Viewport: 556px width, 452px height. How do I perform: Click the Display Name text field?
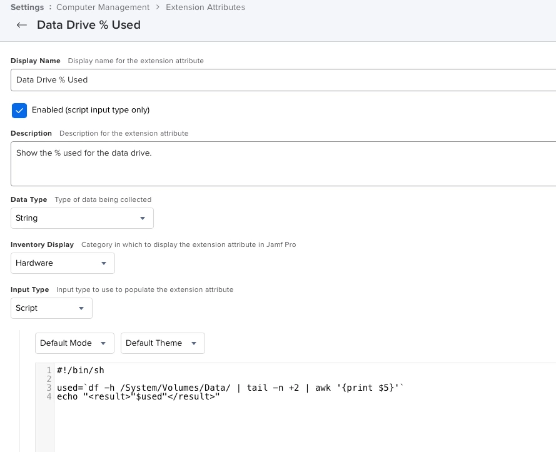[283, 80]
